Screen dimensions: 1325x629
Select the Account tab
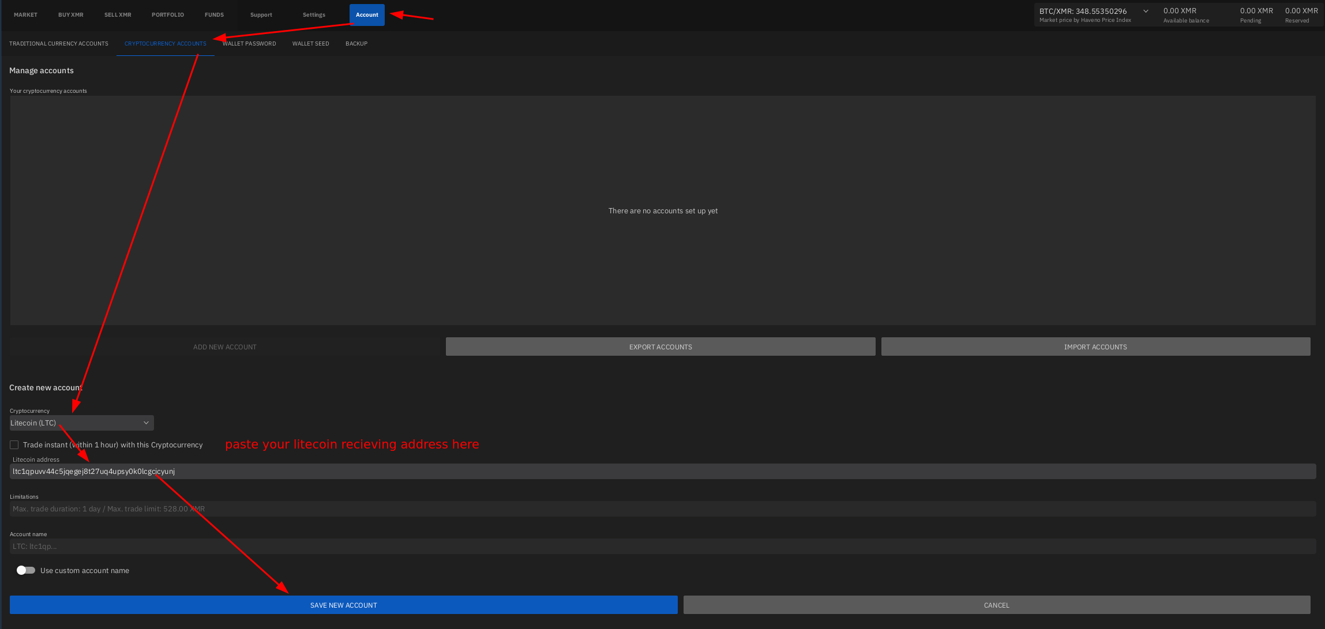pyautogui.click(x=367, y=15)
